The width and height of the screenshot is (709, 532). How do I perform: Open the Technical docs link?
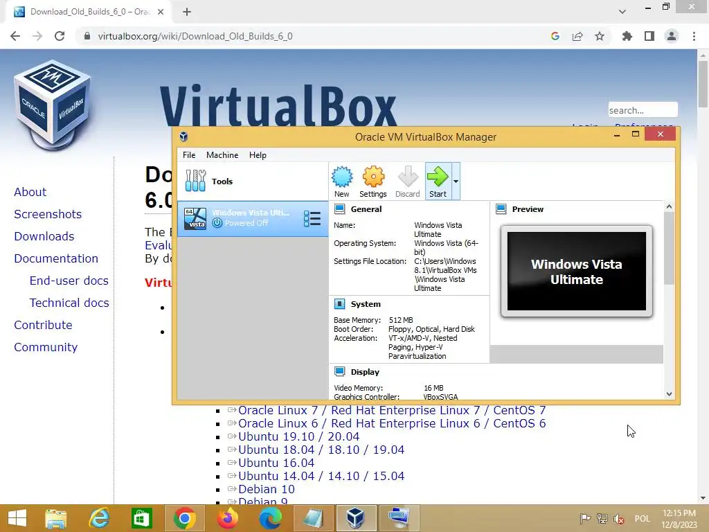point(69,303)
